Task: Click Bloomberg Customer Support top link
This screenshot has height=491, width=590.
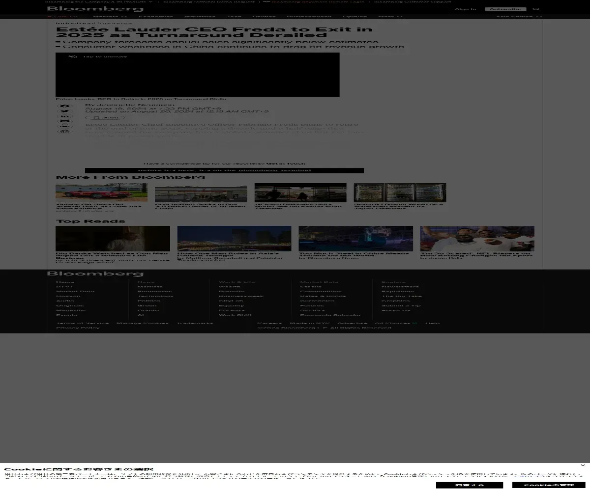Action: point(413,1)
